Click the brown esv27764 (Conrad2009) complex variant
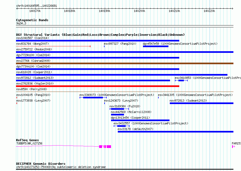This screenshot has width=241, height=171. [125, 63]
